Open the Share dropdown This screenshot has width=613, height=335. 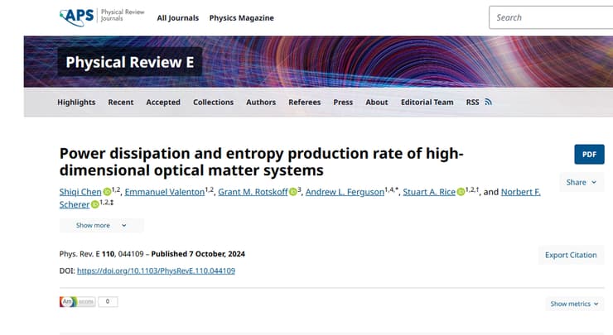(x=581, y=182)
